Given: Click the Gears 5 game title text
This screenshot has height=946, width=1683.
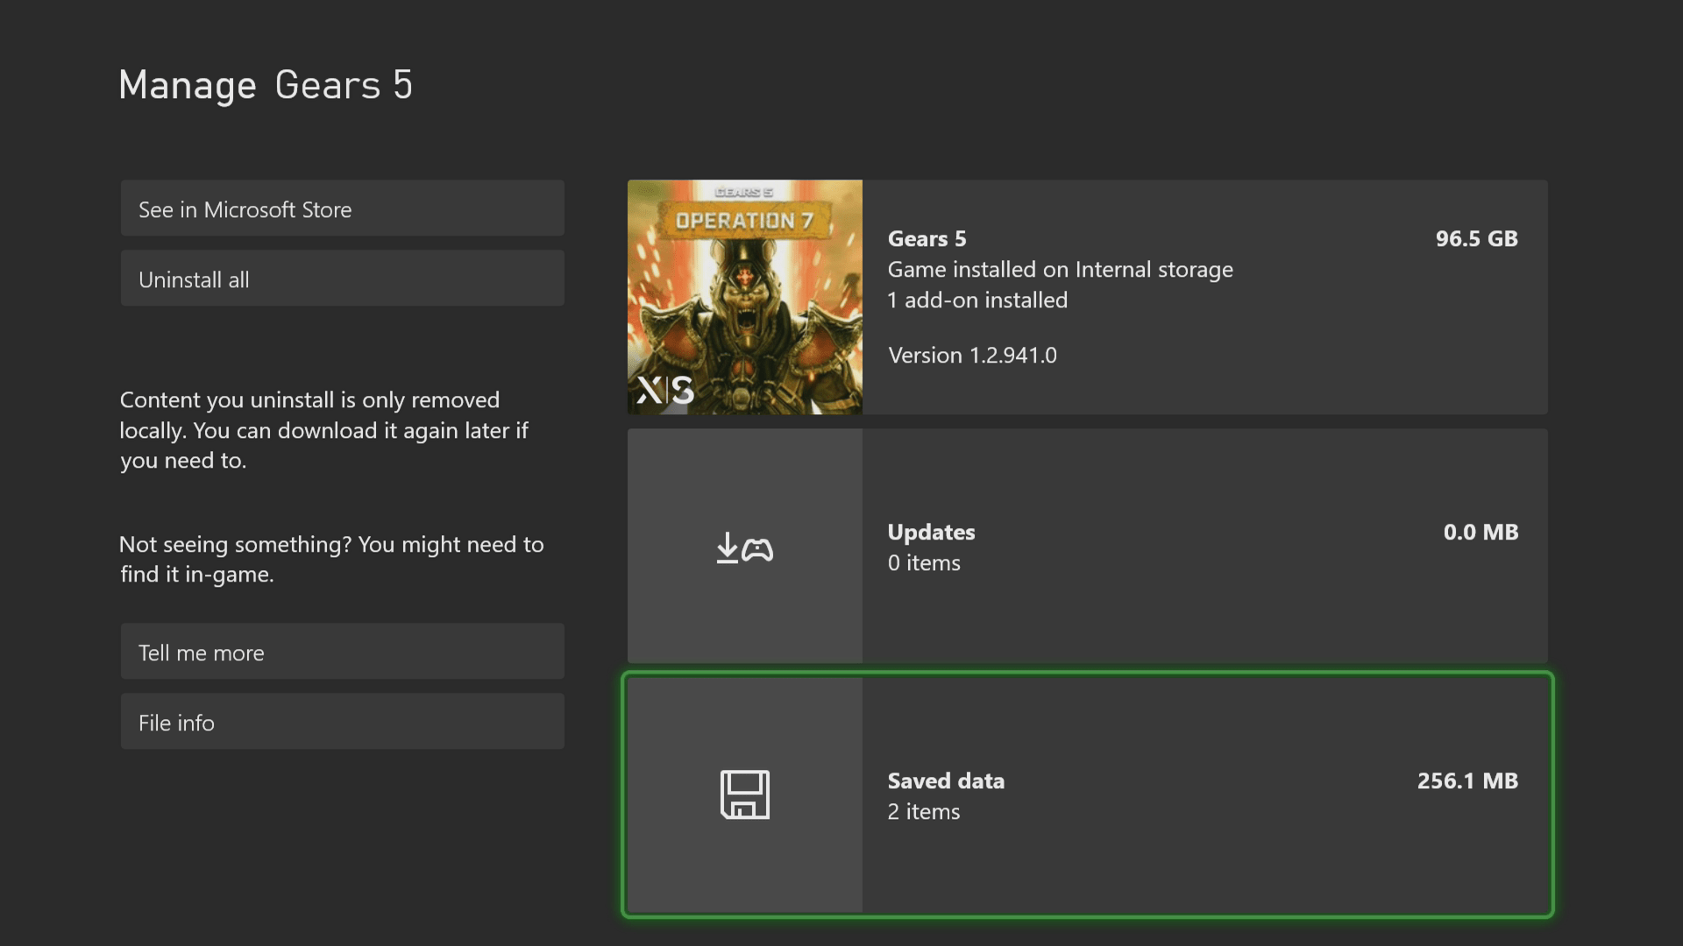Looking at the screenshot, I should (926, 238).
